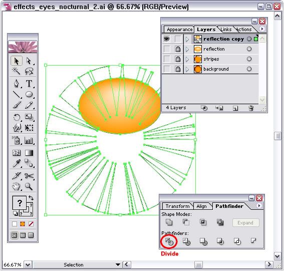The height and width of the screenshot is (271, 284).
Task: Select the Pen tool
Action: coord(17,84)
